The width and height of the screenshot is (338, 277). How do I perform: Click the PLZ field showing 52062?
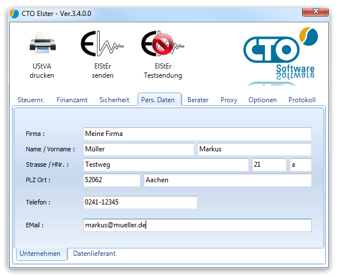(x=112, y=180)
